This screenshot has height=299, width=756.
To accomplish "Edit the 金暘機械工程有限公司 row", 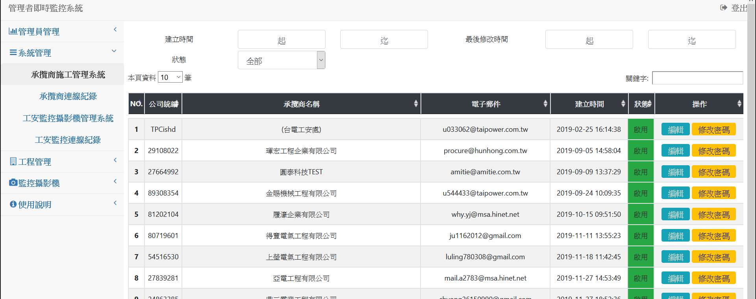I will [x=676, y=193].
